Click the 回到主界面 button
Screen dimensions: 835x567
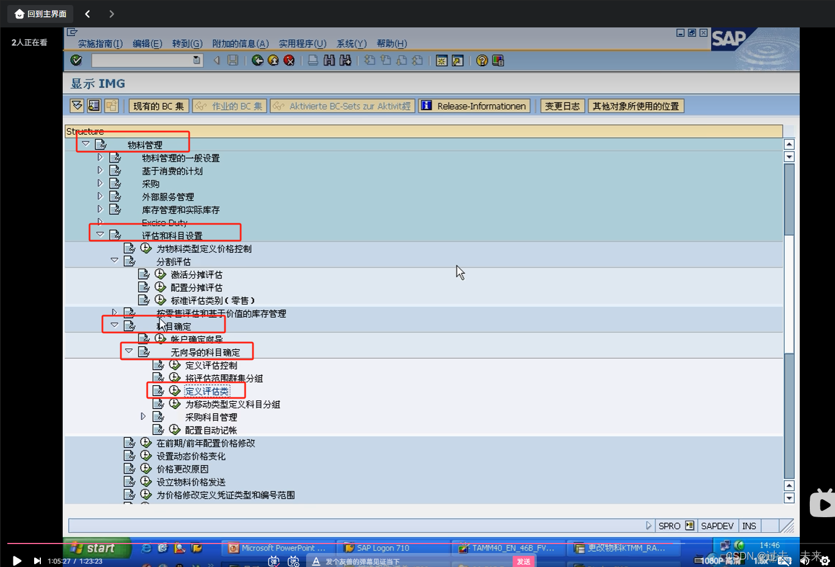[41, 13]
